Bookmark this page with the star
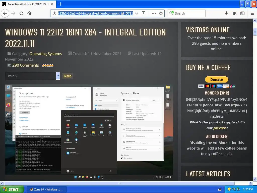The width and height of the screenshot is (257, 193). point(161,13)
